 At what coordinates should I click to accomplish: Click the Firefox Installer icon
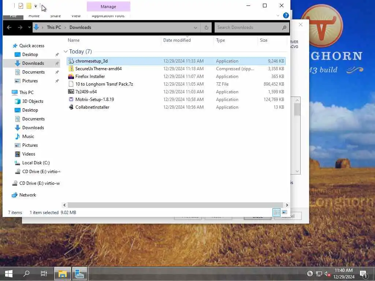tap(71, 76)
